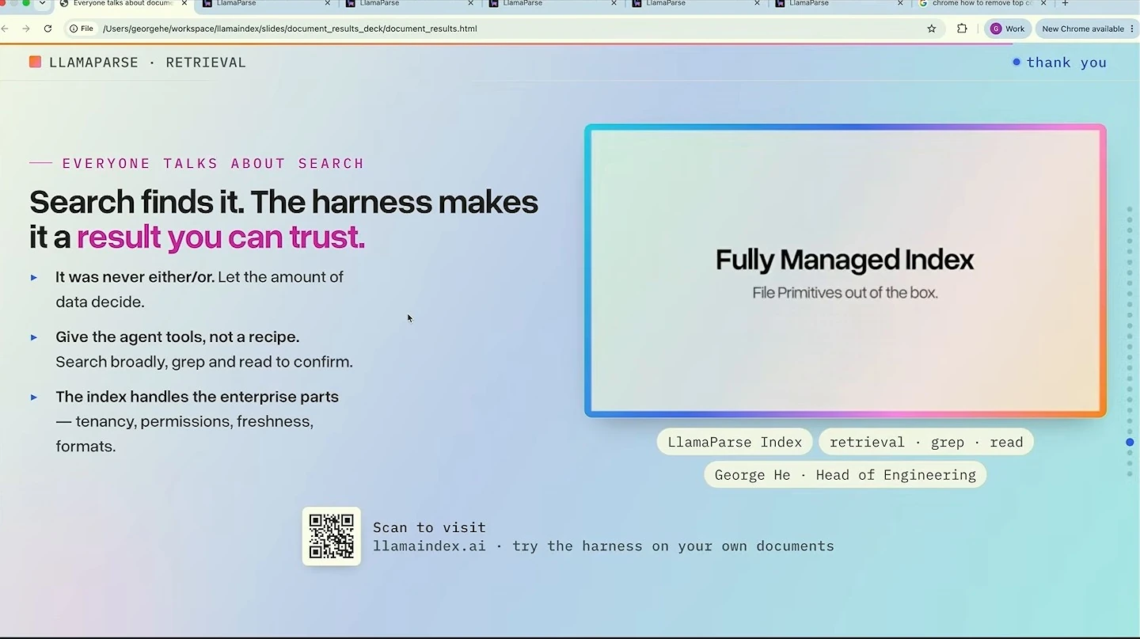Click the pink 'result you can trust.' headline text
Image resolution: width=1140 pixels, height=639 pixels.
[x=221, y=237]
